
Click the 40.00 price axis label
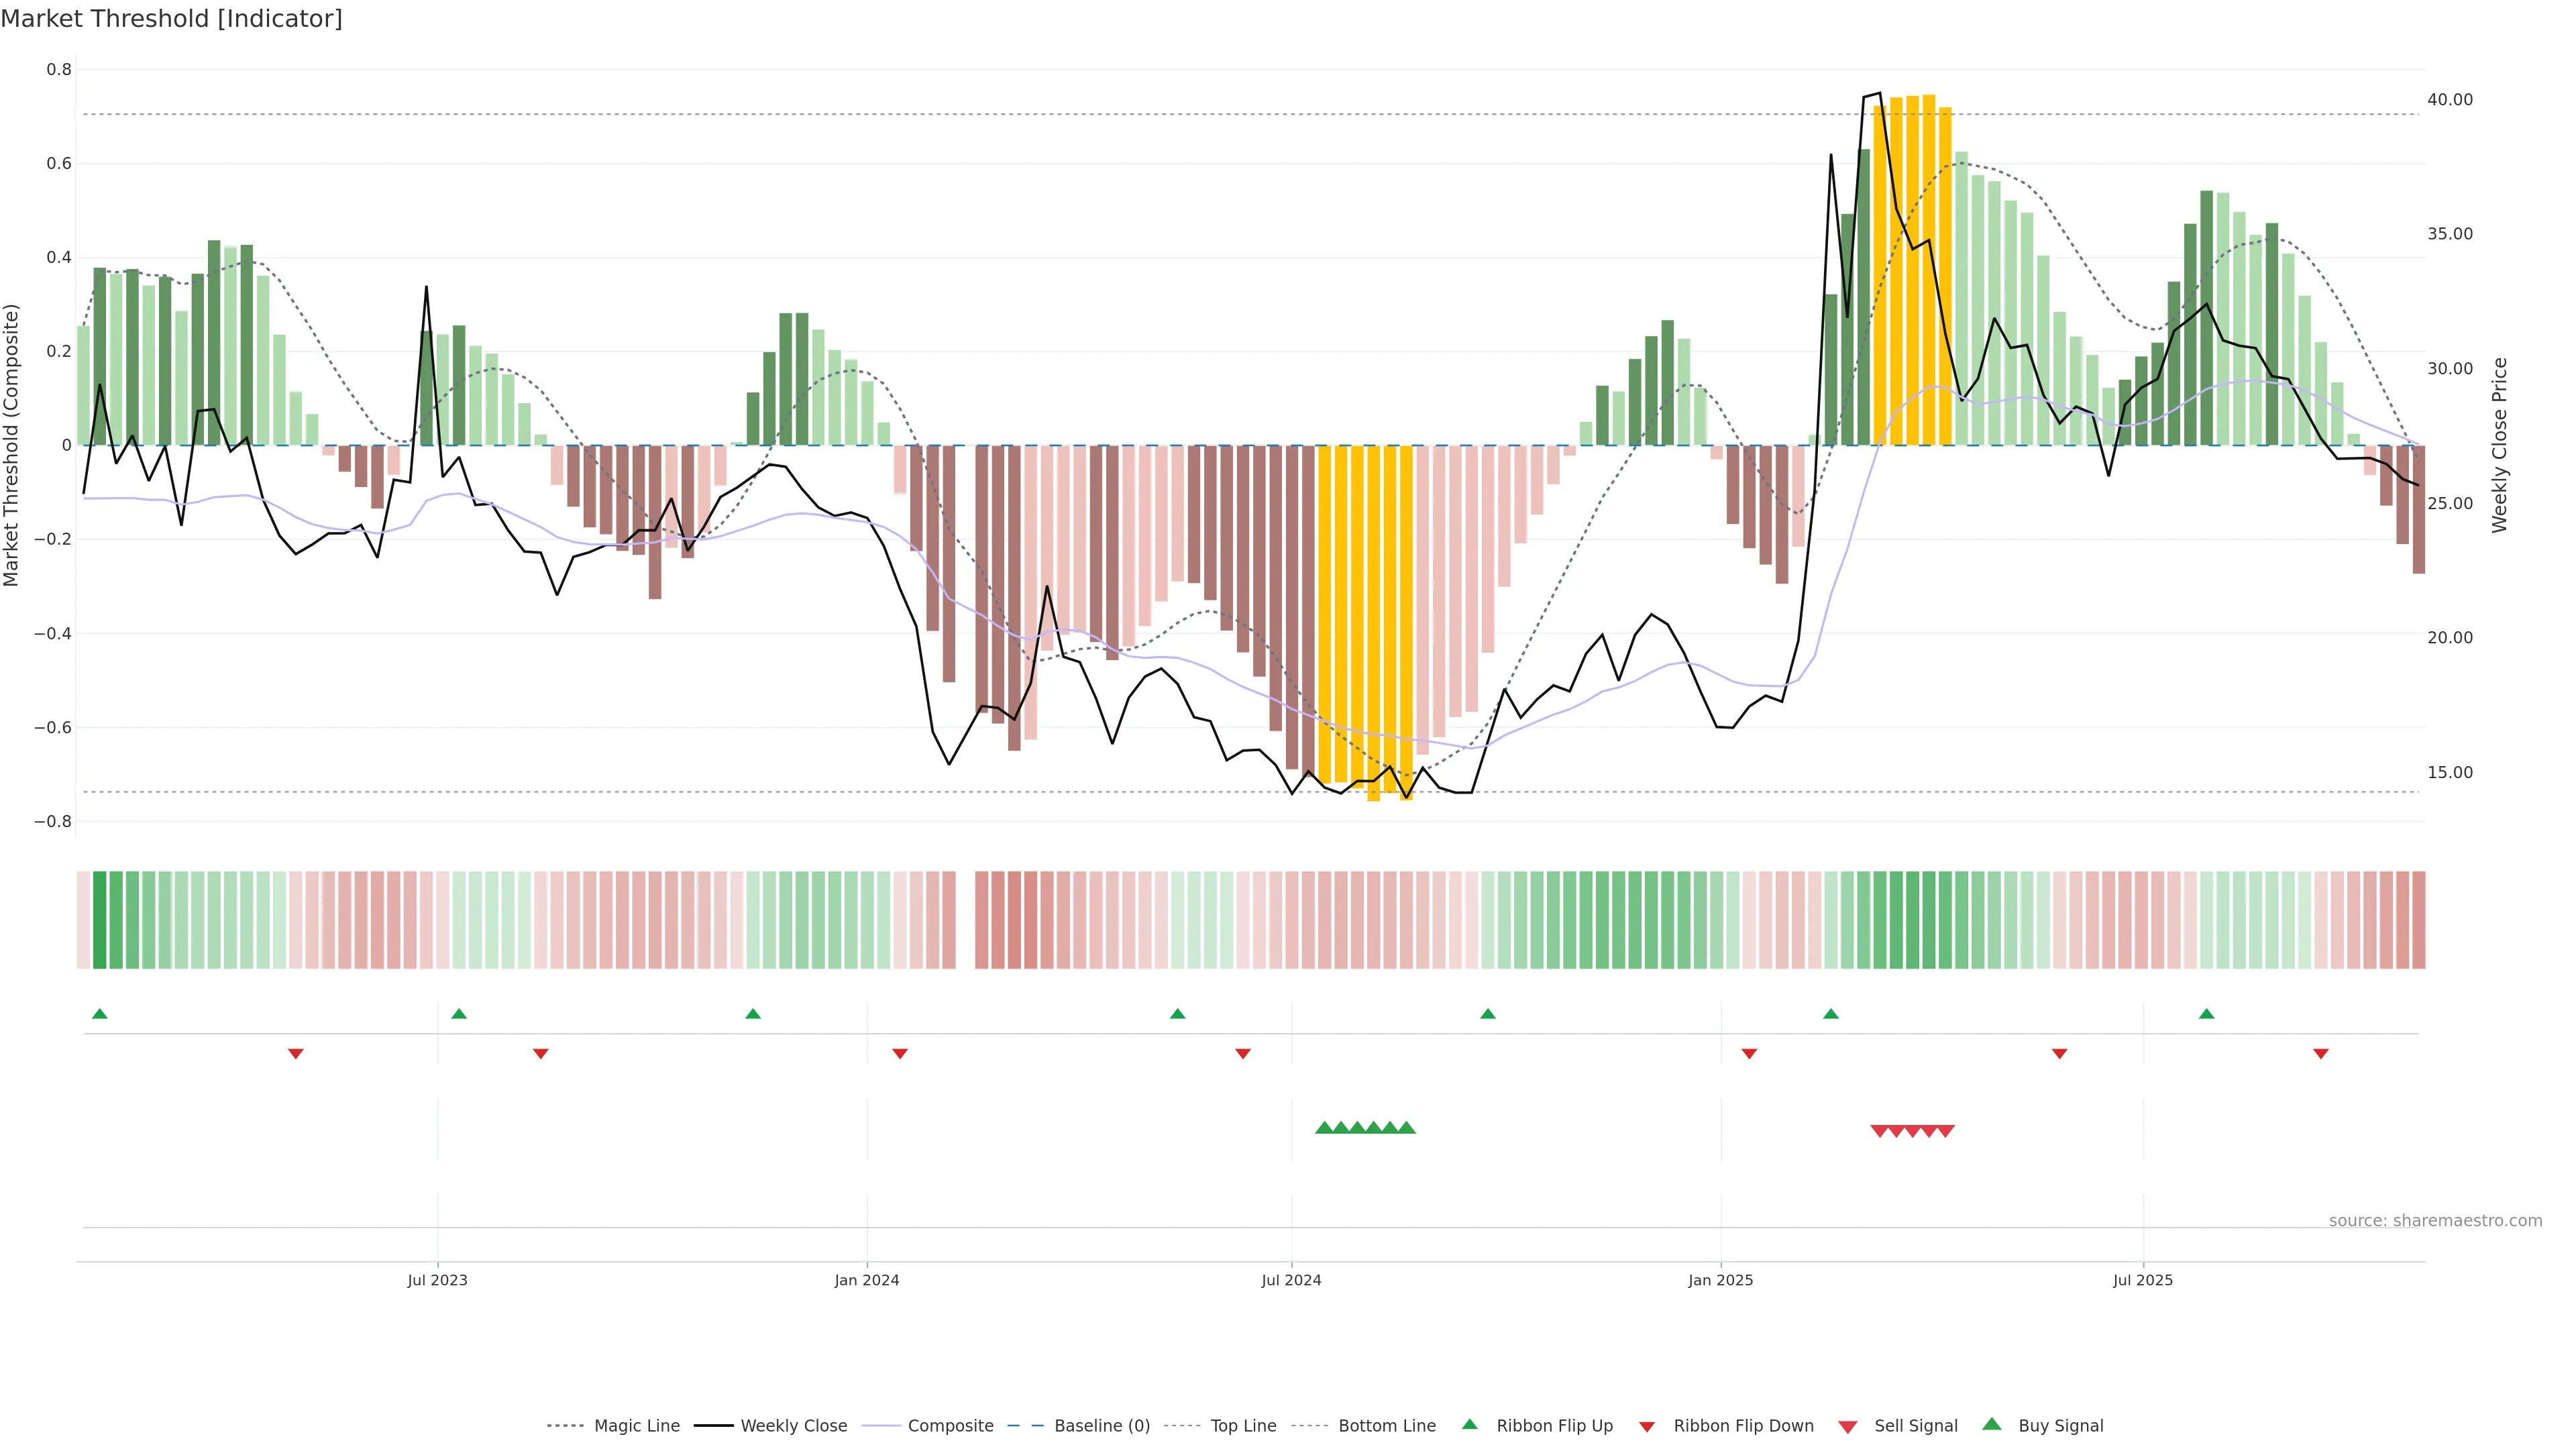(x=2449, y=99)
